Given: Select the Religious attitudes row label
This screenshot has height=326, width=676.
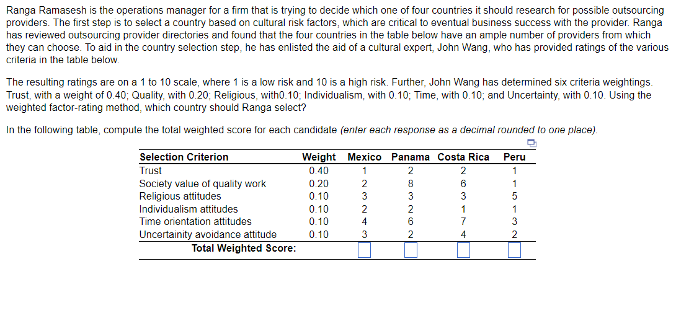Looking at the screenshot, I should pyautogui.click(x=180, y=196).
